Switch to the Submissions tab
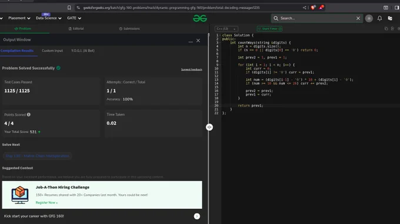 point(129,29)
